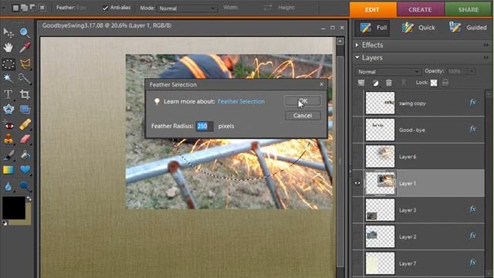Viewport: 494px width, 278px height.
Task: Select the Custom Shape heart tool
Action: (x=25, y=170)
